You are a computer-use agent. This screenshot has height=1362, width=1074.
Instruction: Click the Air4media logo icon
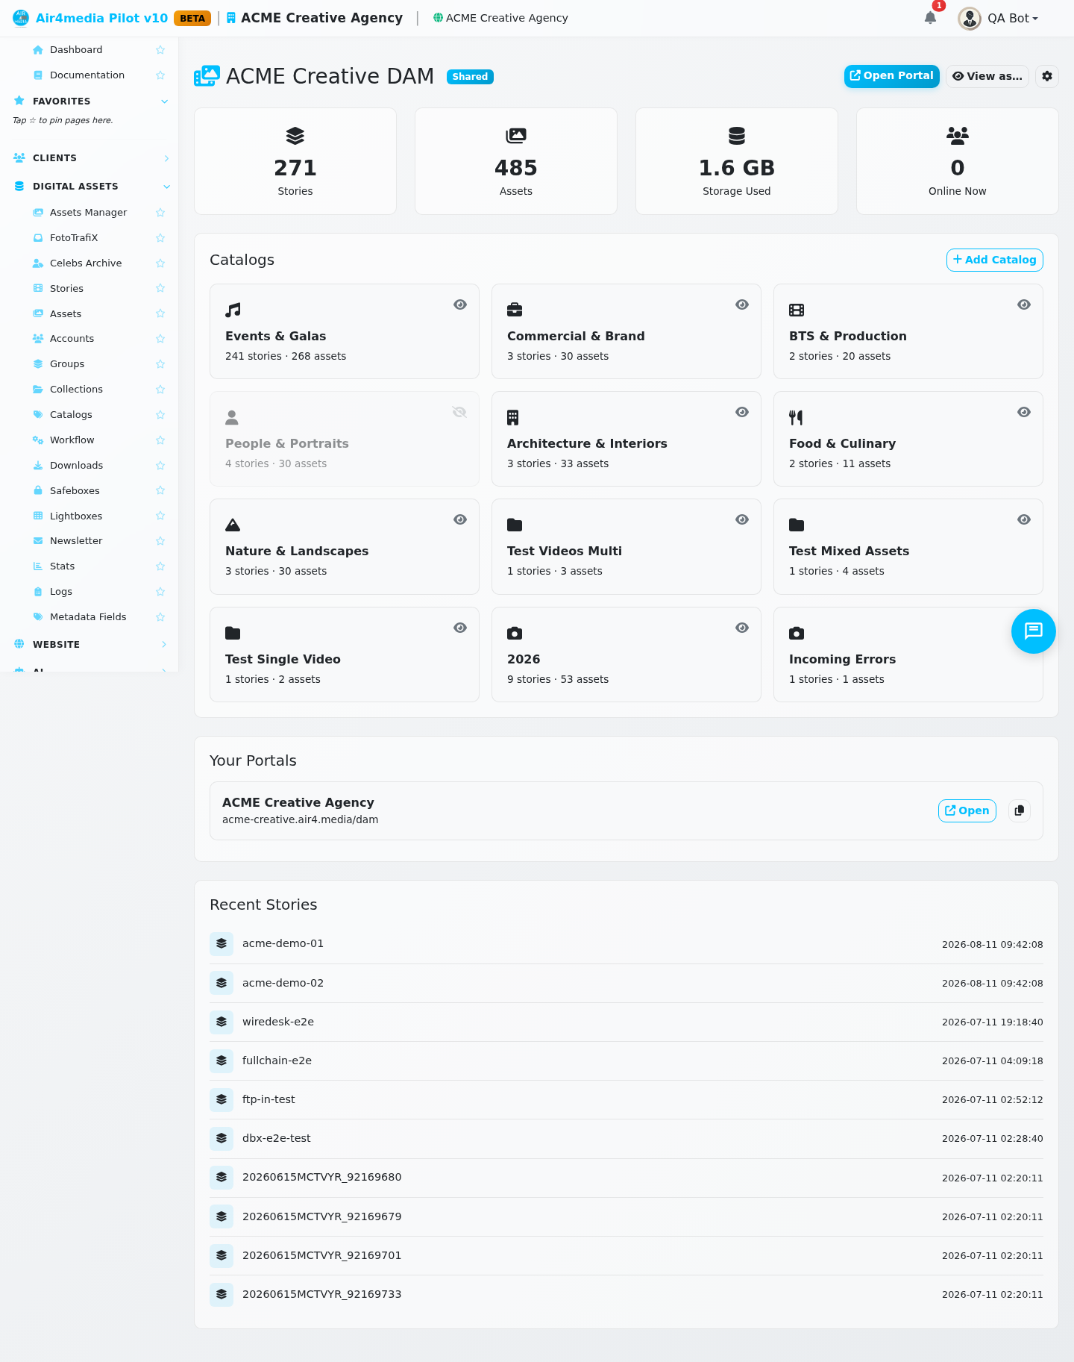[x=21, y=18]
